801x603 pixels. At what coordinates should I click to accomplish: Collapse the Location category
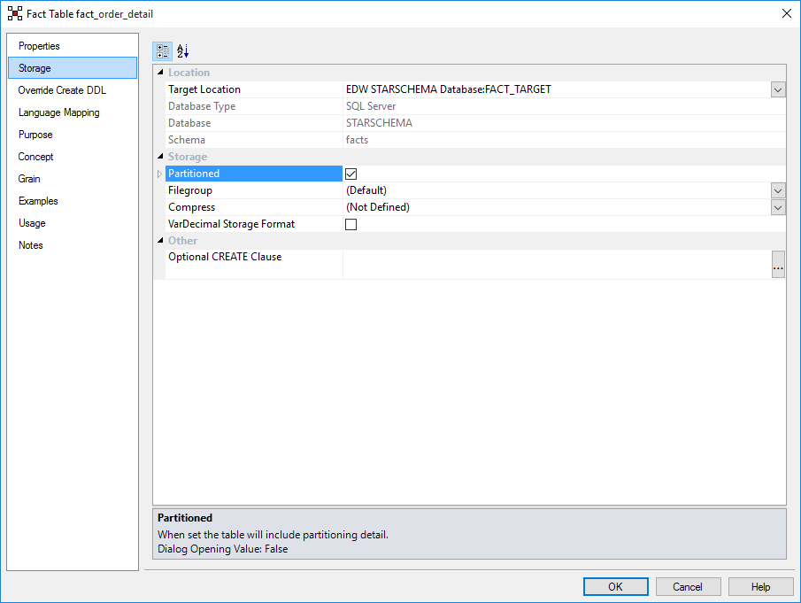(x=160, y=72)
